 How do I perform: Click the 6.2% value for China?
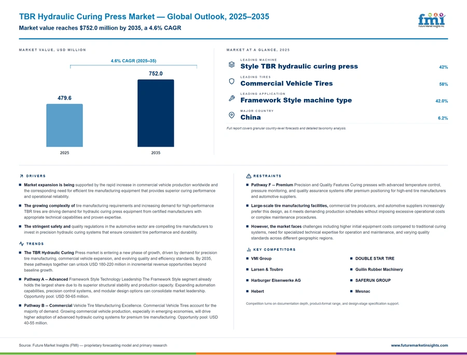pyautogui.click(x=443, y=118)
